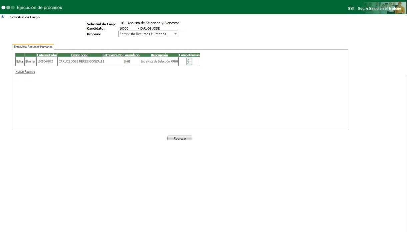Add a Nuevo Registro

point(25,72)
